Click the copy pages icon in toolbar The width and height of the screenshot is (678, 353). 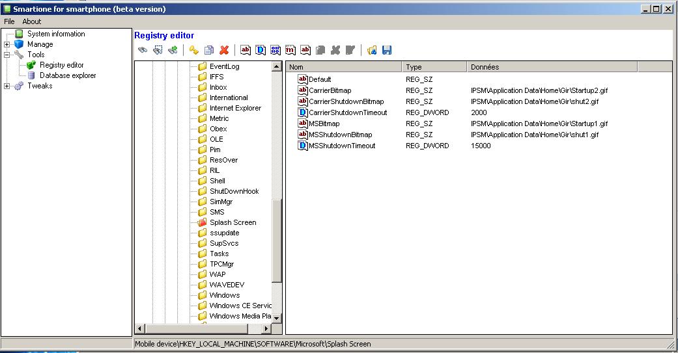click(x=209, y=50)
